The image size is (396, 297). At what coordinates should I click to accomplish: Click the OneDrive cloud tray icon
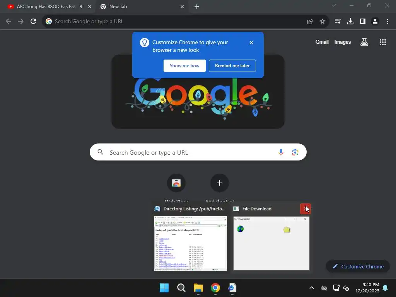point(324,288)
